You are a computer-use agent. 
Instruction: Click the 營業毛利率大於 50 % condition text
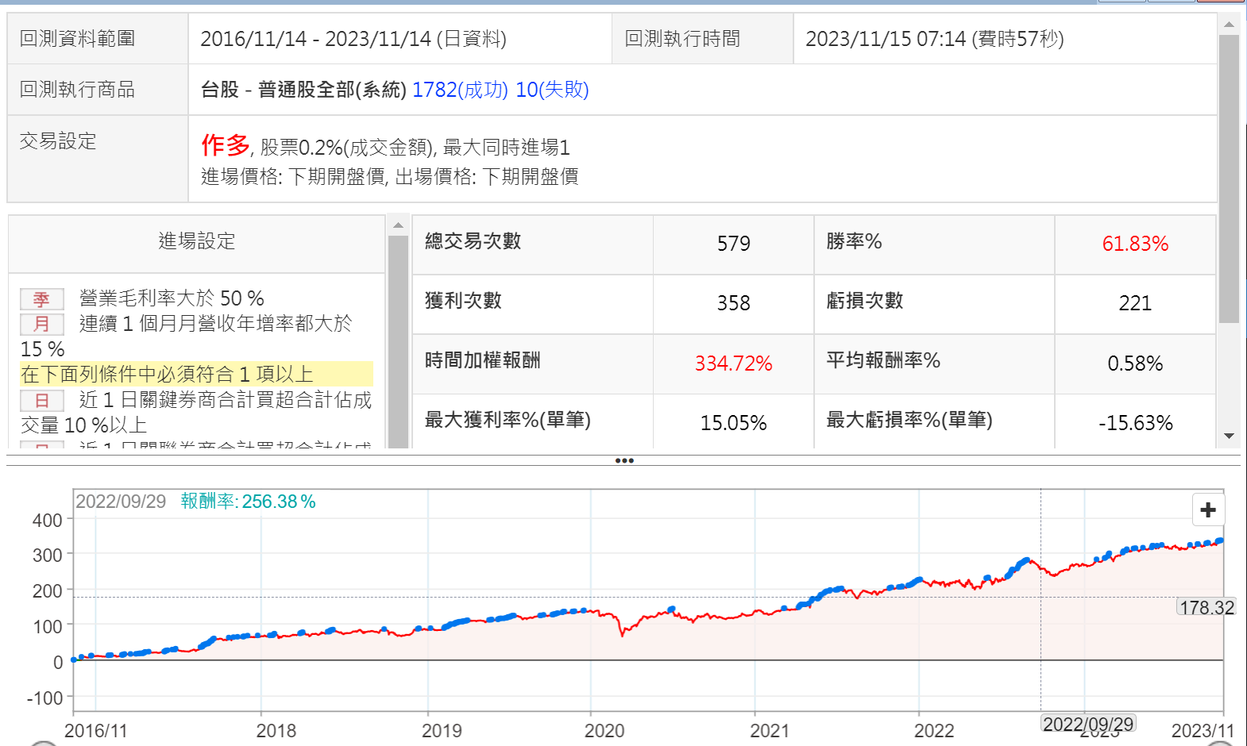[x=172, y=298]
